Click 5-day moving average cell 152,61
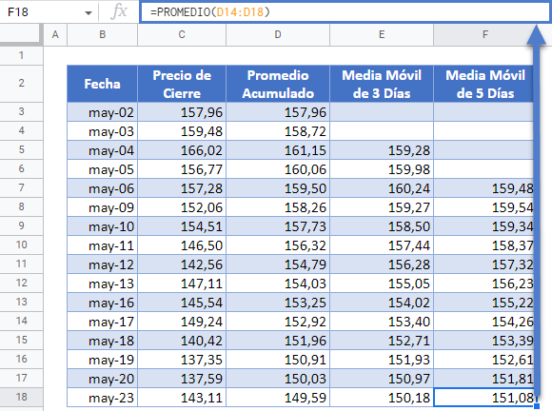Screen dimensions: 552x411 484,360
